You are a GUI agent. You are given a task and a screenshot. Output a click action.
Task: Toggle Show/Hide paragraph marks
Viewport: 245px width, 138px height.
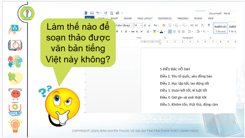pos(209,25)
